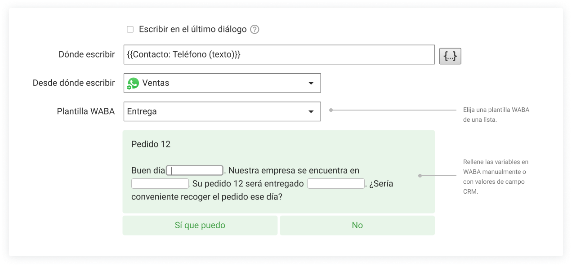
Task: Click the 'Ventas' channel name text
Action: coord(156,83)
